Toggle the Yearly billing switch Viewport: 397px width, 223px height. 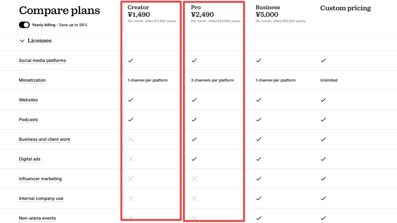tap(24, 25)
